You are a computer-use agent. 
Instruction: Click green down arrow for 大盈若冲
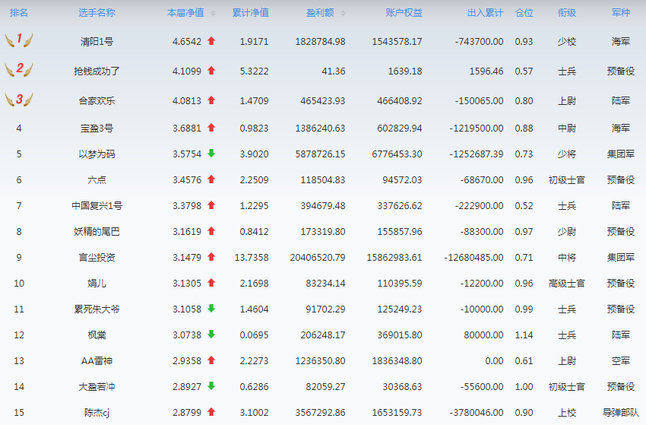click(x=211, y=385)
